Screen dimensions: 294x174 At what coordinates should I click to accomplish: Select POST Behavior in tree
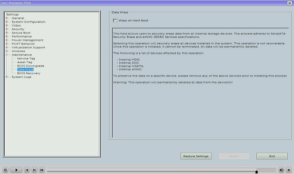pos(23,44)
